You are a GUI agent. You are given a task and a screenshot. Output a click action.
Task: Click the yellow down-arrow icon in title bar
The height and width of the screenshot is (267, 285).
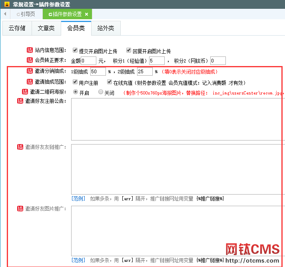click(x=7, y=4)
